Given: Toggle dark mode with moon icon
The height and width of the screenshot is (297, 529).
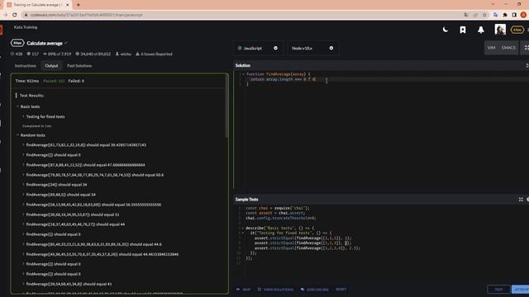Looking at the screenshot, I should 446,30.
